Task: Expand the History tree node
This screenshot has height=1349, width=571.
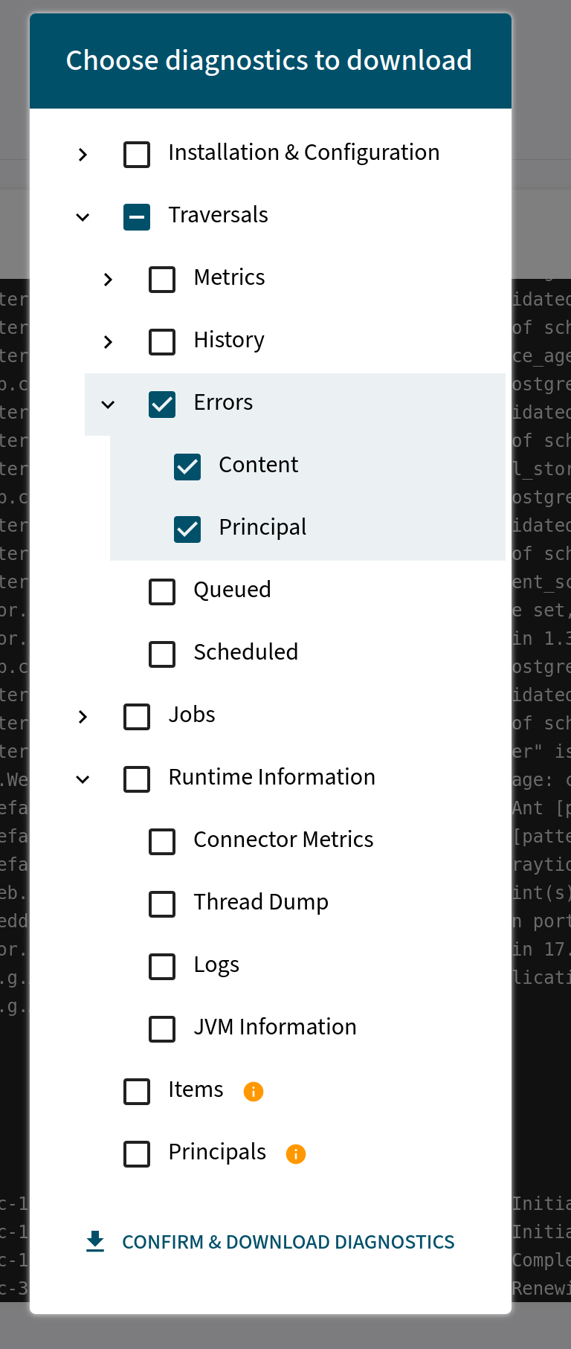Action: click(x=108, y=342)
